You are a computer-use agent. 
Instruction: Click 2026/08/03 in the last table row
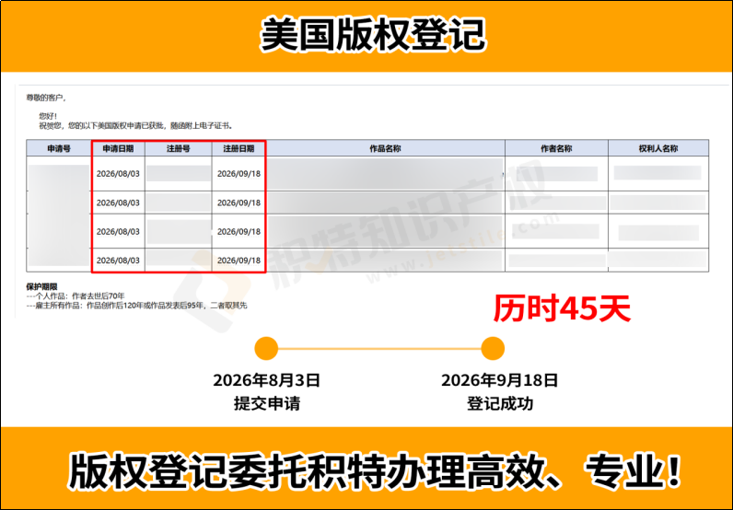(x=118, y=261)
